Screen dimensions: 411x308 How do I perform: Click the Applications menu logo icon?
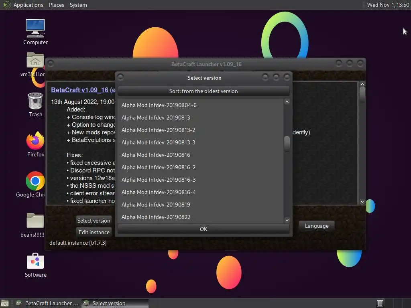6,5
